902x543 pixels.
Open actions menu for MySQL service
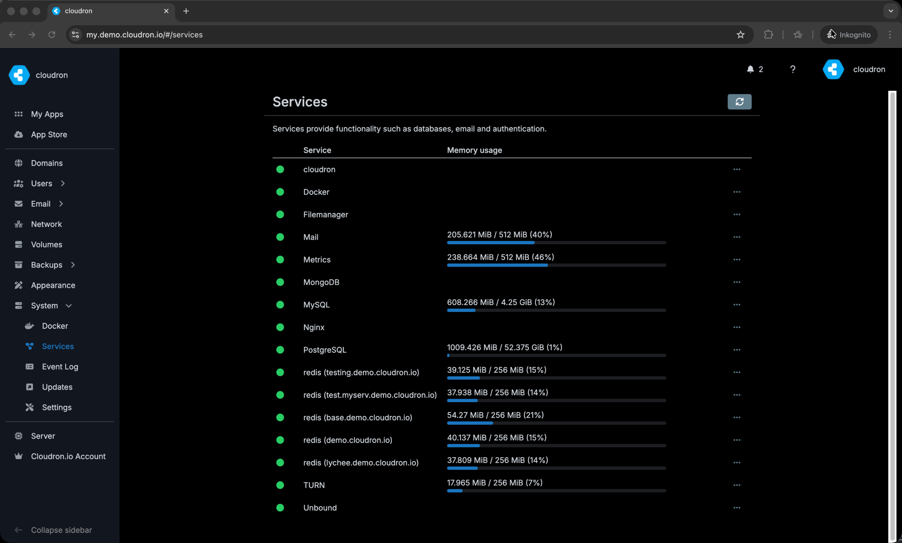(x=736, y=305)
